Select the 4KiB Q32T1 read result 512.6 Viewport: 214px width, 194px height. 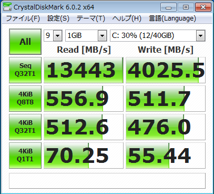pyautogui.click(x=84, y=127)
